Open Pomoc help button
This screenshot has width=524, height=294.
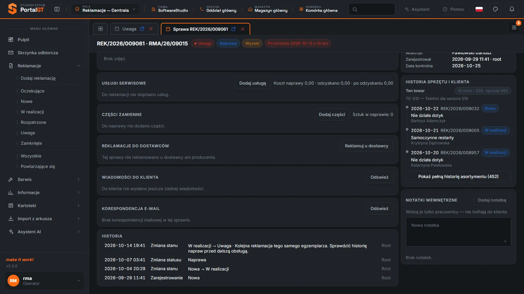pyautogui.click(x=454, y=9)
